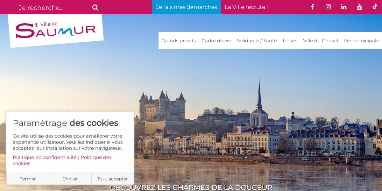The width and height of the screenshot is (382, 191).
Task: Open the Vie municipale menu
Action: [361, 41]
